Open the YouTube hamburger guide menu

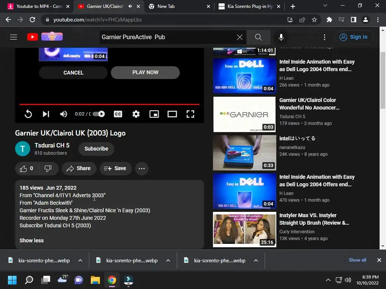tap(14, 37)
